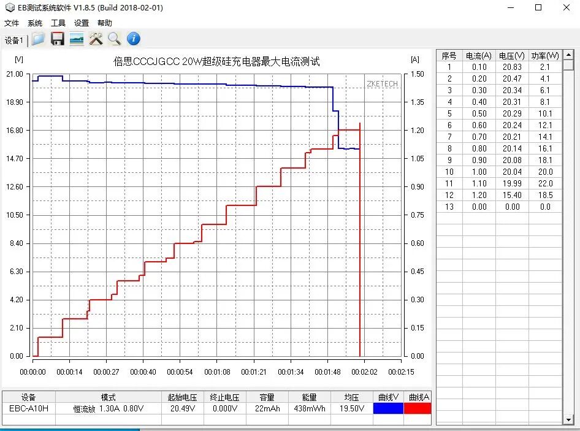Click the magnifying glass toolbar icon
The image size is (580, 431).
[114, 39]
